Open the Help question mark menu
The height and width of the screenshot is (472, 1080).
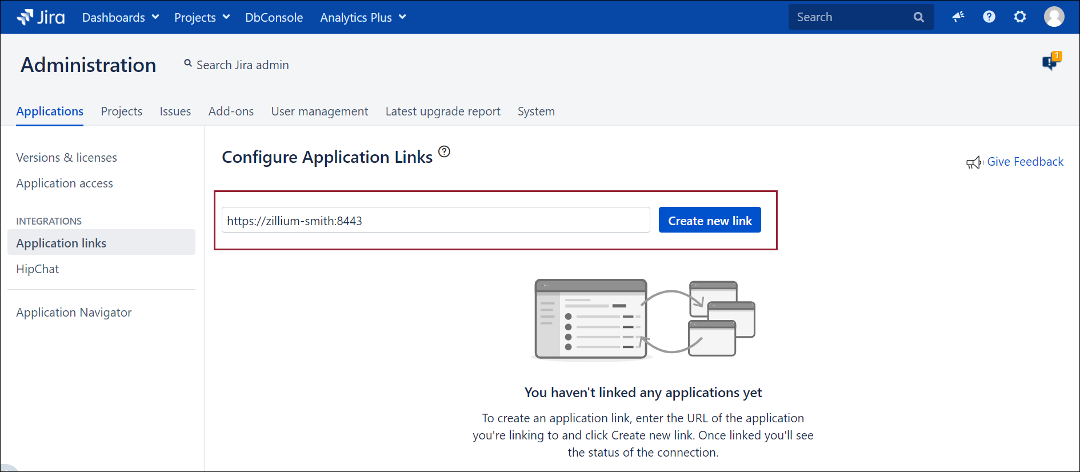click(989, 17)
